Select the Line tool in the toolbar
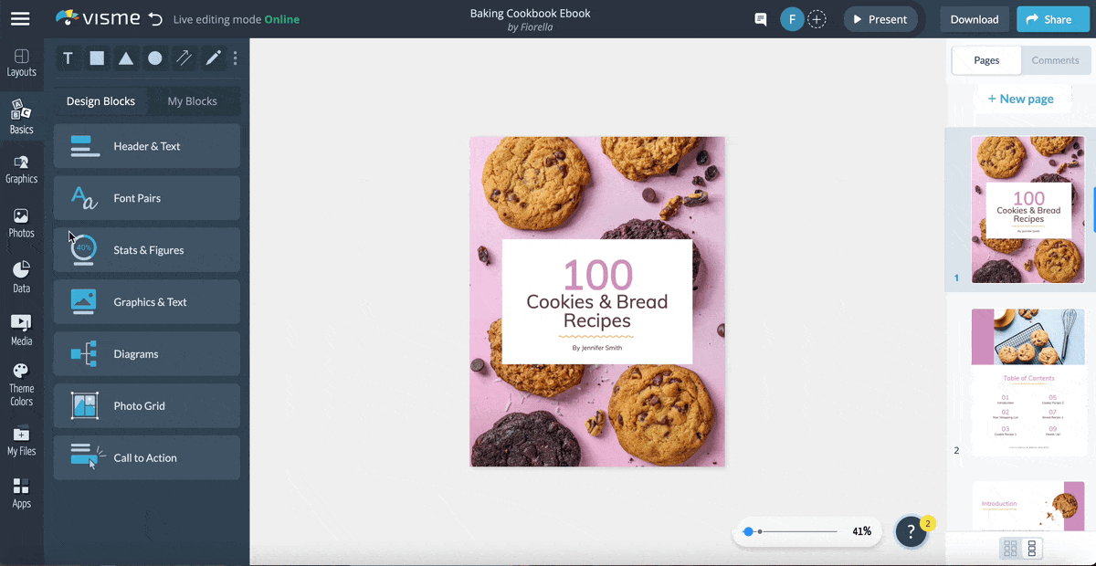This screenshot has height=566, width=1096. tap(184, 58)
